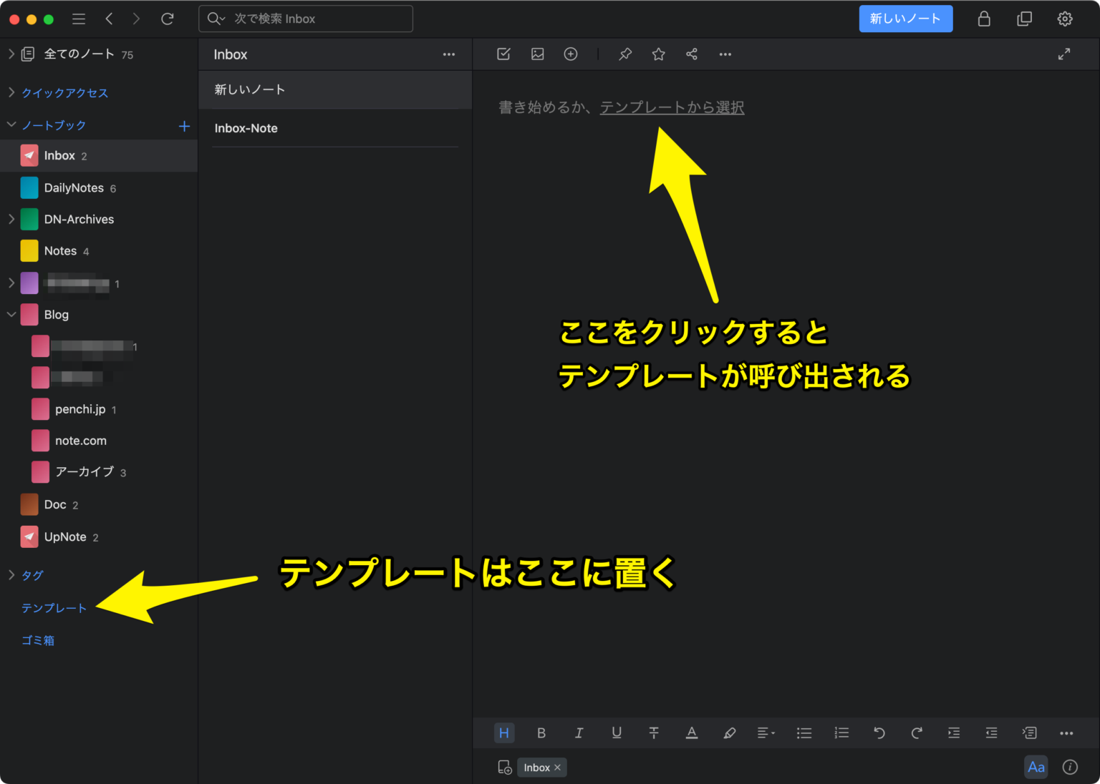The width and height of the screenshot is (1100, 784).
Task: Pin the current note
Action: [624, 54]
